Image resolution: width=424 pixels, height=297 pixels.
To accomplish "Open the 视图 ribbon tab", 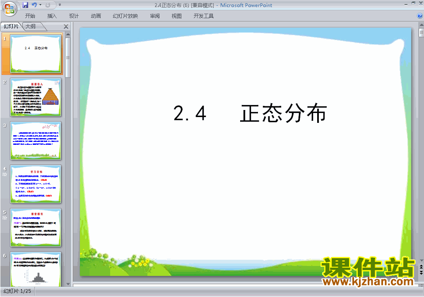I will tap(176, 16).
